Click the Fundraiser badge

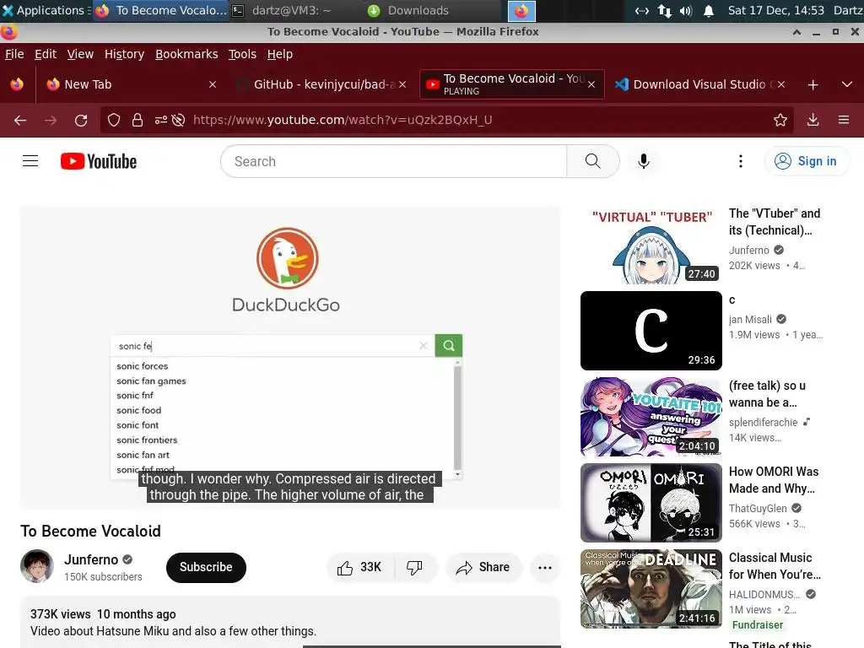click(x=758, y=625)
